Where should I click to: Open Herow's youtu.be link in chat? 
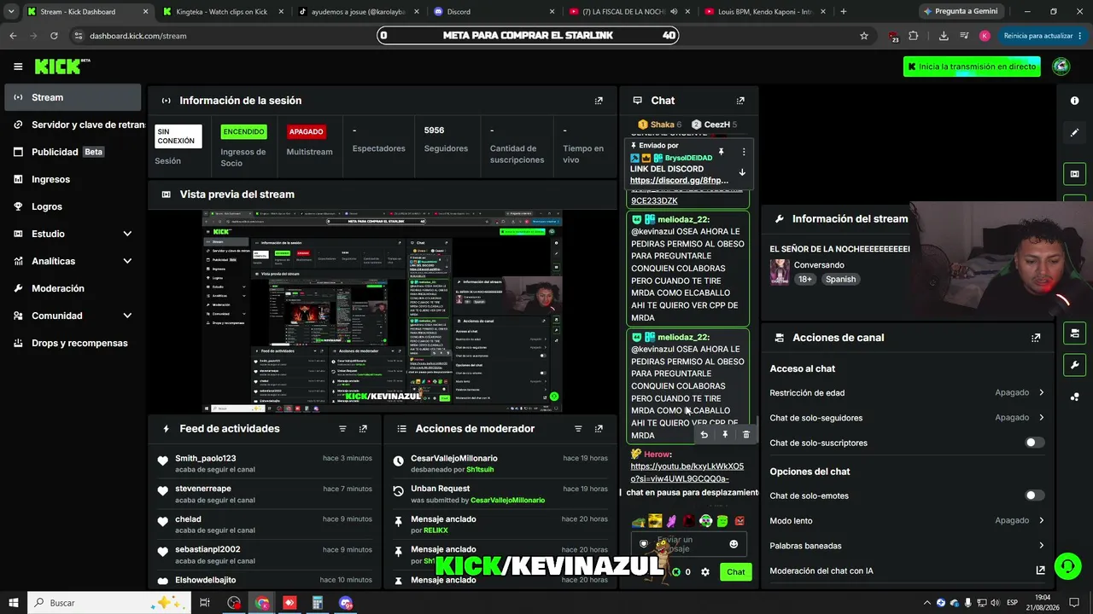click(x=687, y=472)
